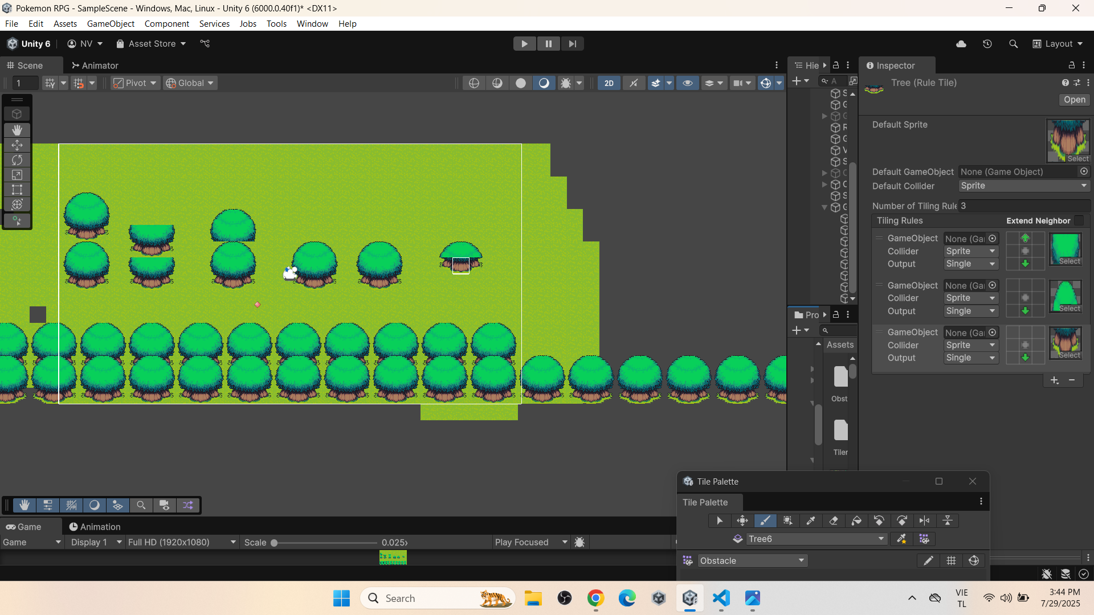
Task: Open the Component menu
Action: tap(166, 24)
